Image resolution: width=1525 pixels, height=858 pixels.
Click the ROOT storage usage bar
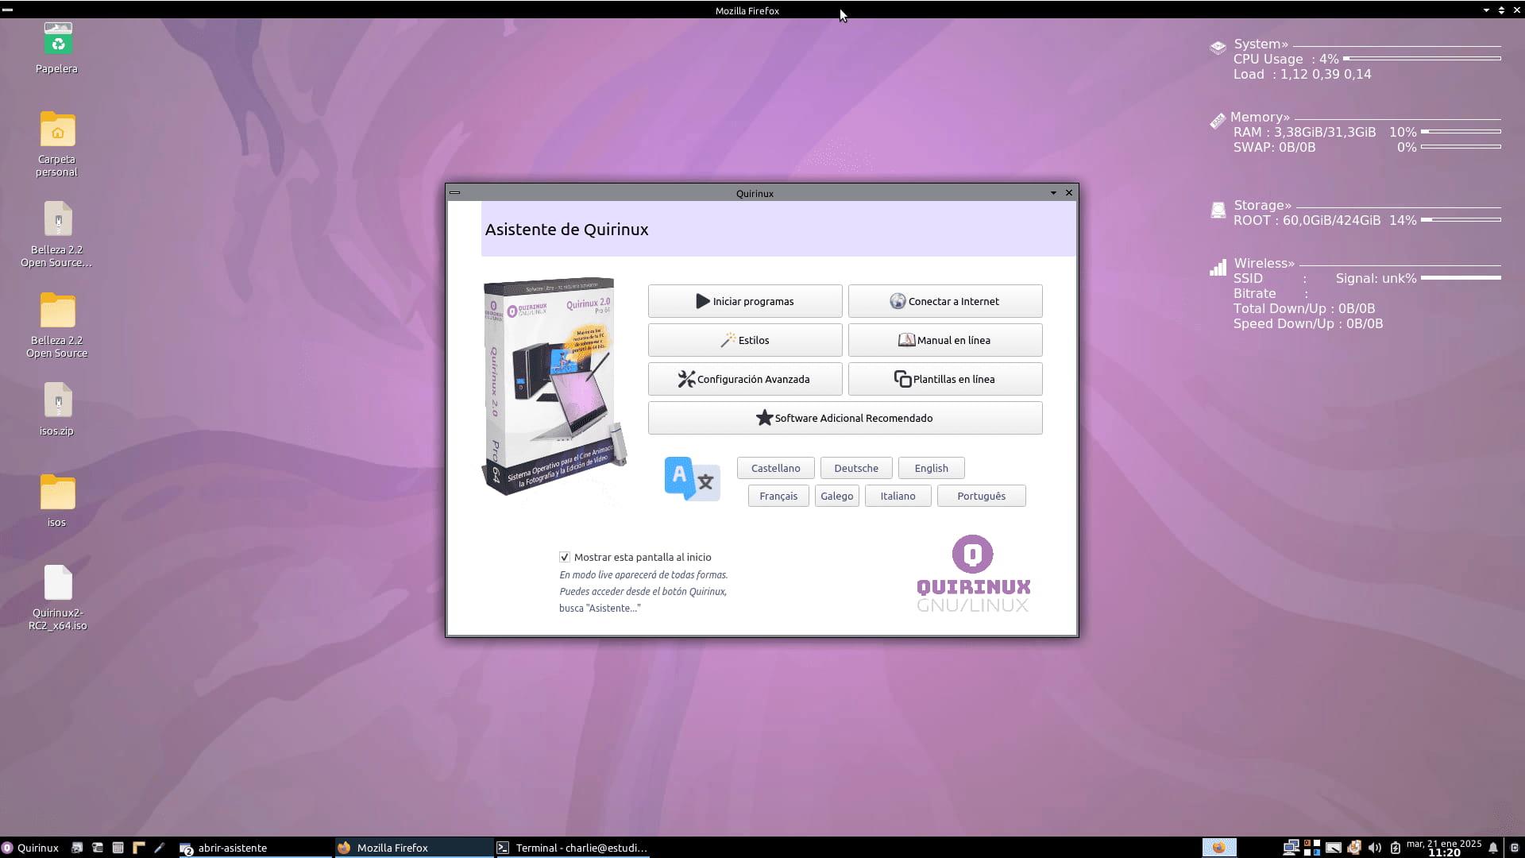pos(1461,220)
